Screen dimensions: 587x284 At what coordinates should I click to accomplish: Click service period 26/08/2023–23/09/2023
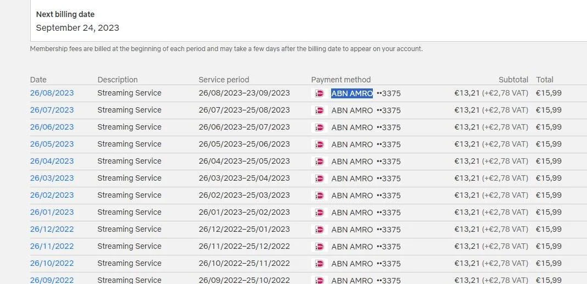(244, 93)
